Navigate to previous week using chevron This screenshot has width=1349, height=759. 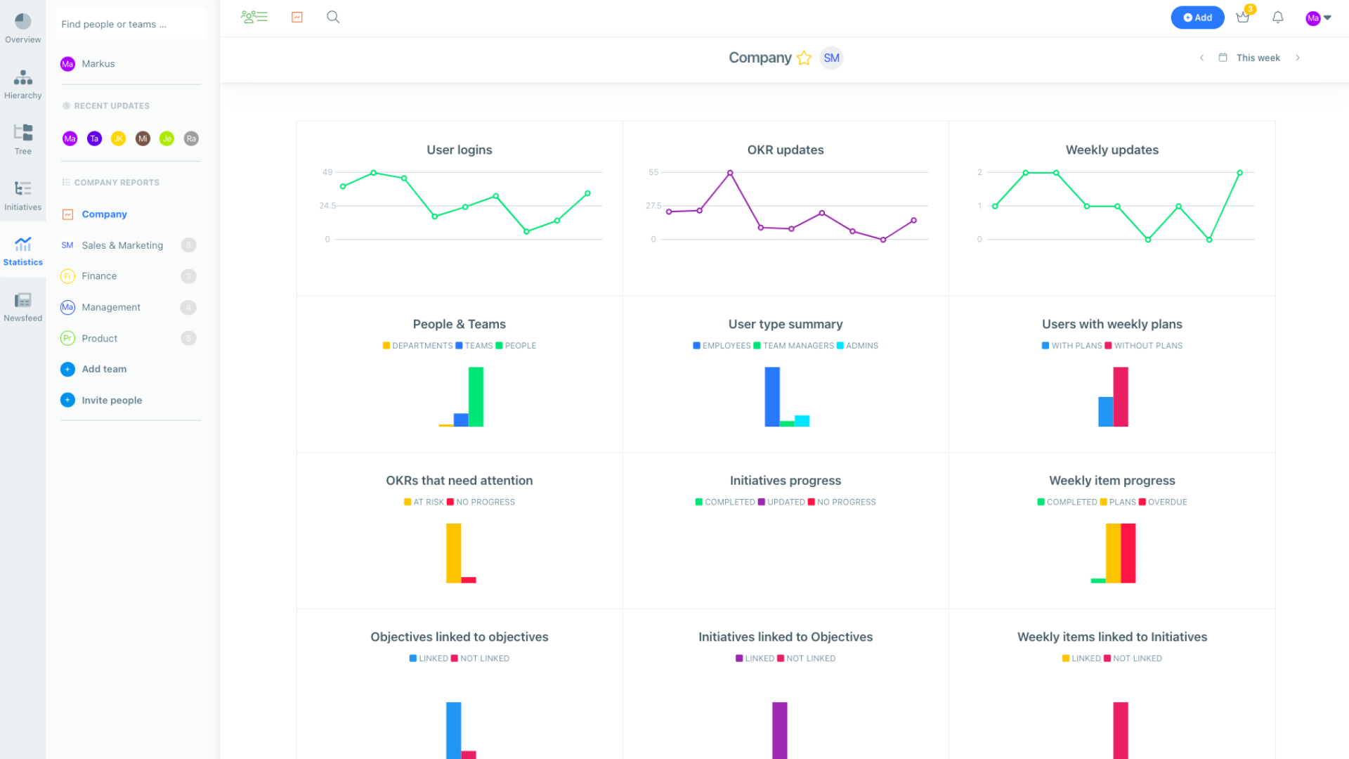[x=1201, y=58]
